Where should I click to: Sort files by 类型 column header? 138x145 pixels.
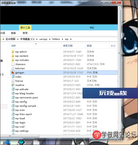pyautogui.click(x=89, y=46)
